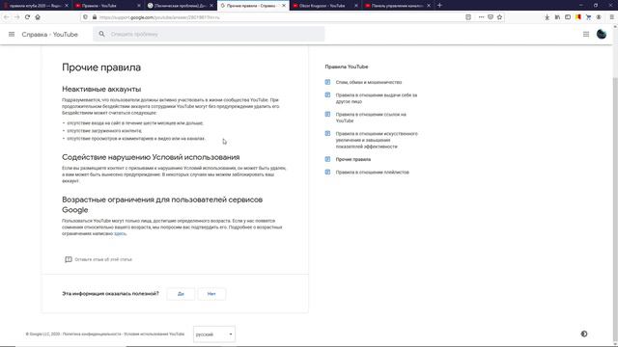Answer 'Да' to helpful question
Image resolution: width=618 pixels, height=347 pixels.
181,294
